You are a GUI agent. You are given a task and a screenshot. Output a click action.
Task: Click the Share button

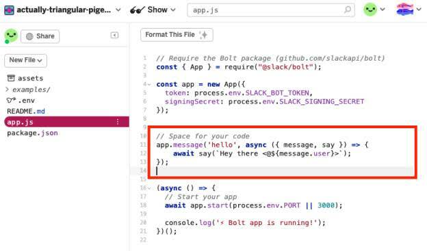40,36
